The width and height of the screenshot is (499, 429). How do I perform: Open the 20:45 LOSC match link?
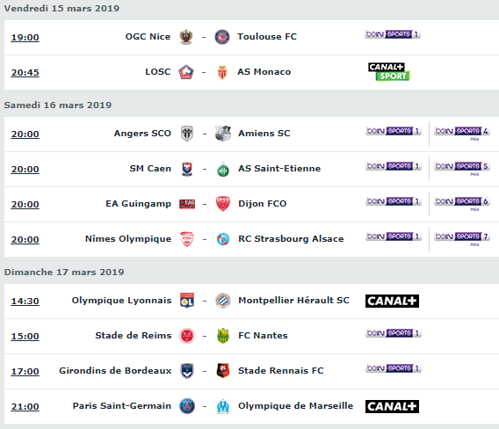pos(25,73)
